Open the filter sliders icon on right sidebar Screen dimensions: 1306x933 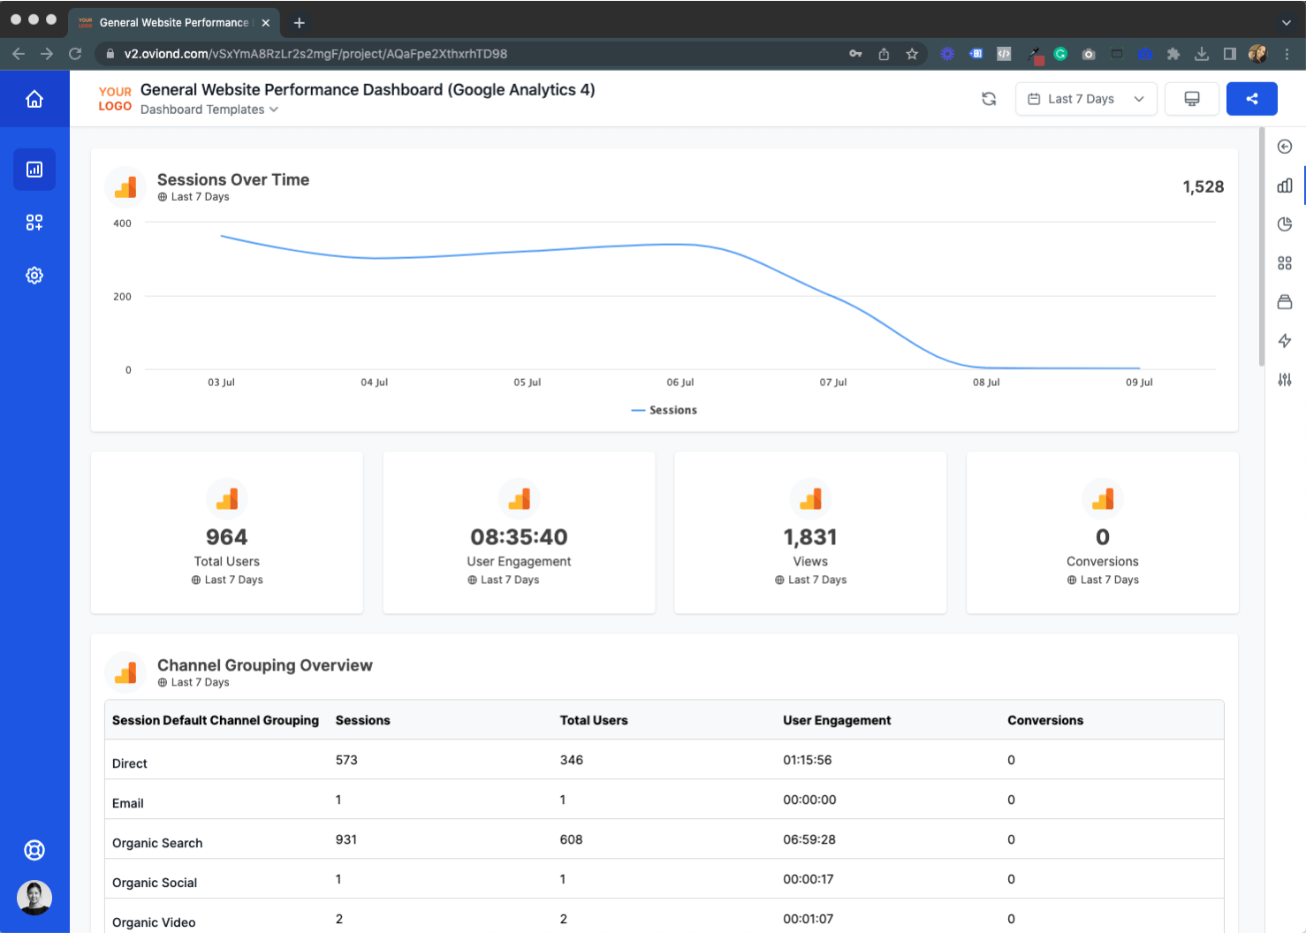1284,379
